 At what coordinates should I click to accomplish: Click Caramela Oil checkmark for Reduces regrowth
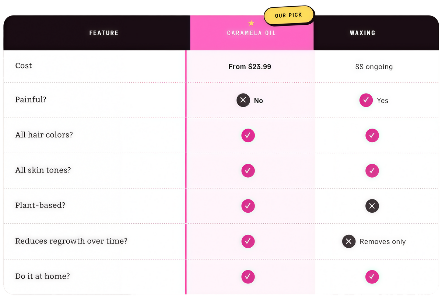[248, 241]
